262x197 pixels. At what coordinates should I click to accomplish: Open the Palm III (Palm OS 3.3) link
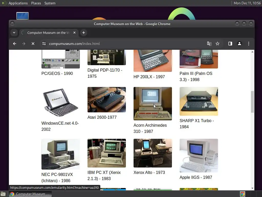coord(196,76)
